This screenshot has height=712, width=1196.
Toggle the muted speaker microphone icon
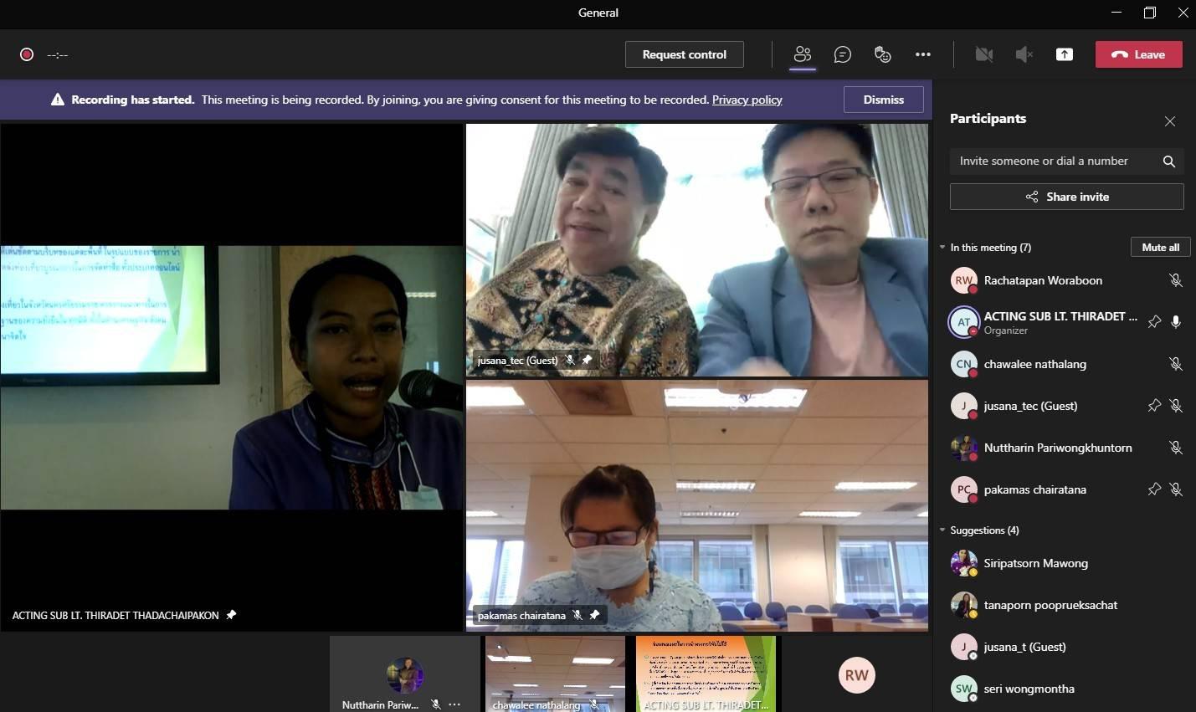[1024, 54]
